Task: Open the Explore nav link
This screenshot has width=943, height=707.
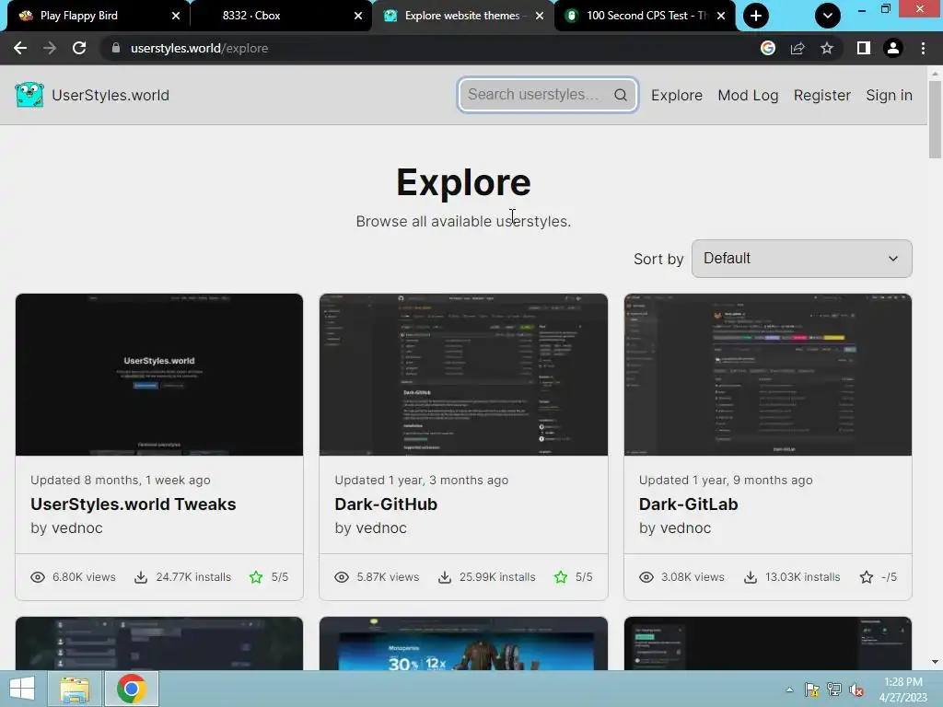Action: pos(677,95)
